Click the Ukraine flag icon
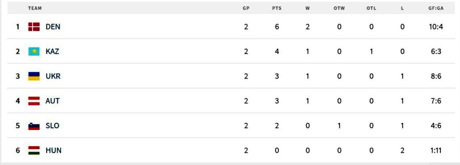This screenshot has width=460, height=165. tap(34, 76)
